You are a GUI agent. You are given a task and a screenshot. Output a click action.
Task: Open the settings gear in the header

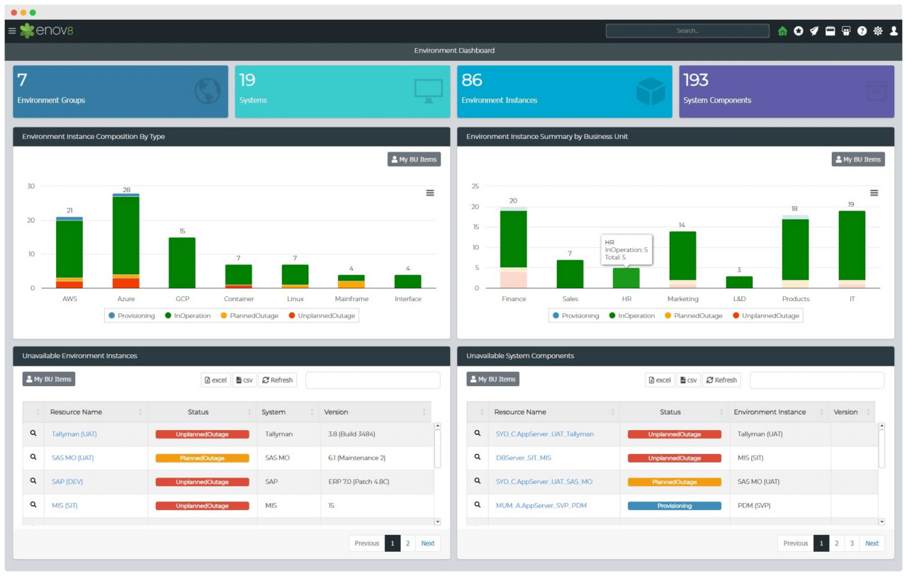877,30
